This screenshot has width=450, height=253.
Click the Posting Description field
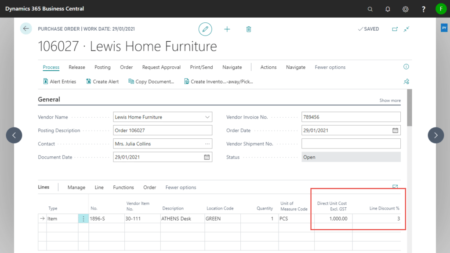[x=163, y=130]
